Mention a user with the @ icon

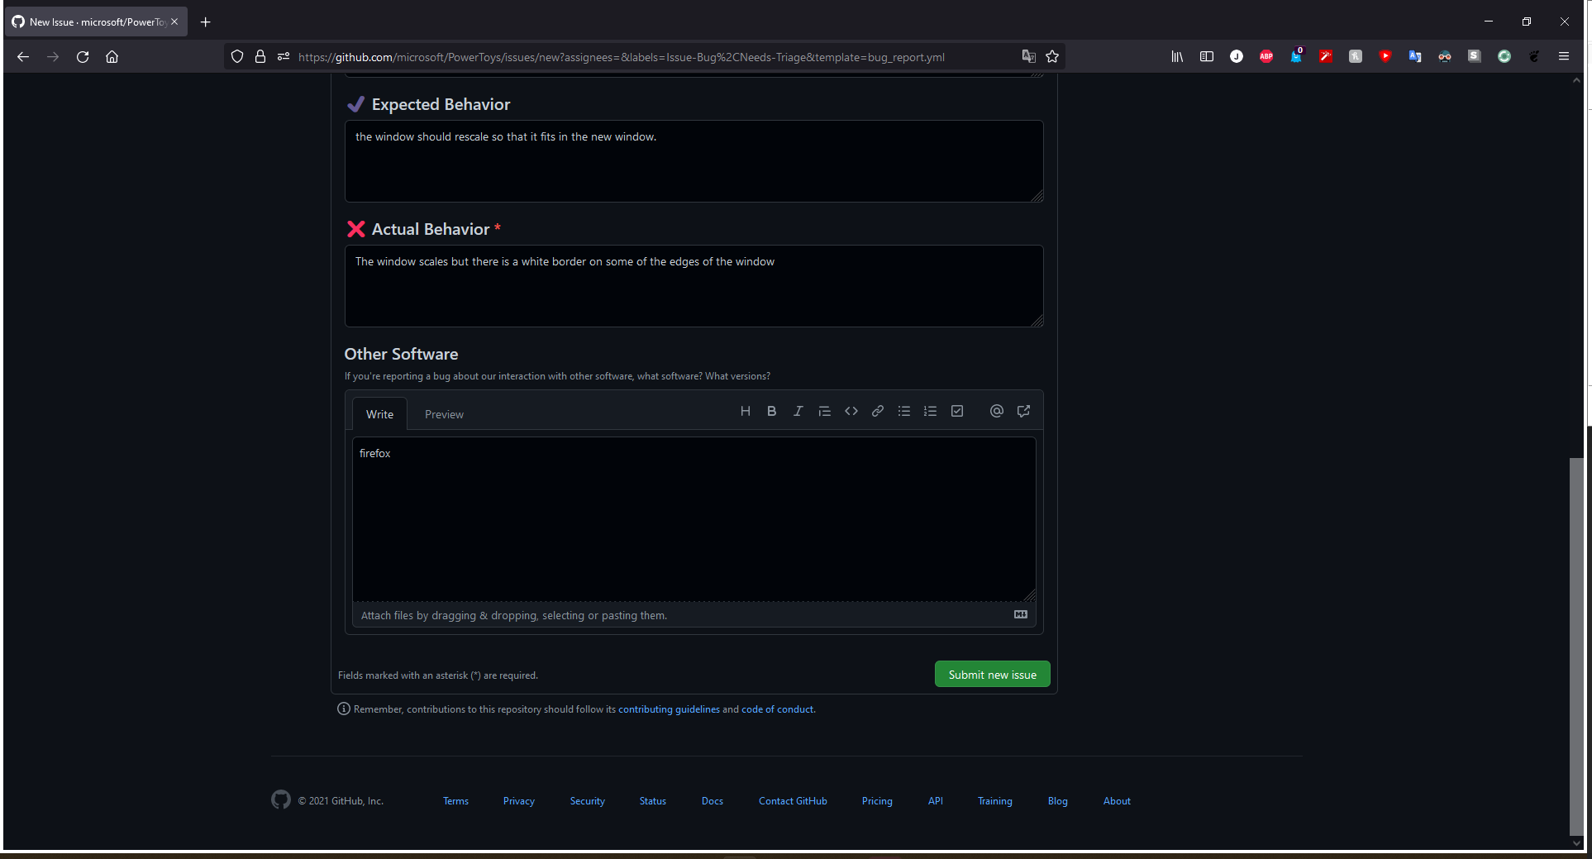click(996, 411)
